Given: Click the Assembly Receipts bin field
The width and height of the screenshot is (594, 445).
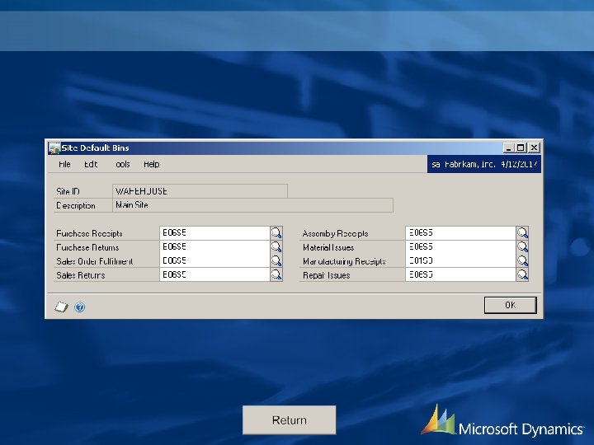Looking at the screenshot, I should (460, 232).
